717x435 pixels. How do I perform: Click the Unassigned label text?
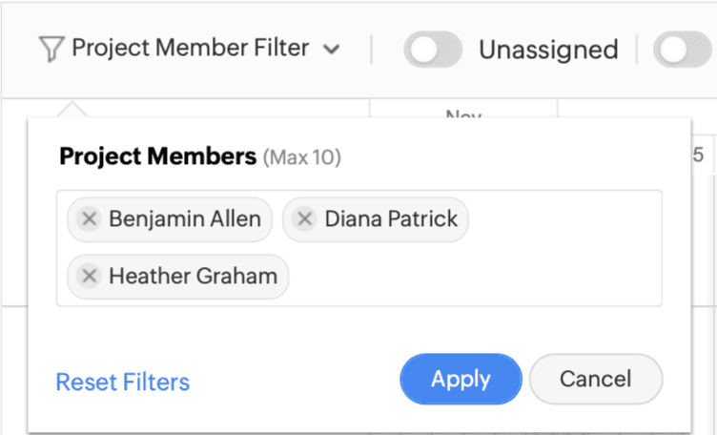click(x=548, y=50)
